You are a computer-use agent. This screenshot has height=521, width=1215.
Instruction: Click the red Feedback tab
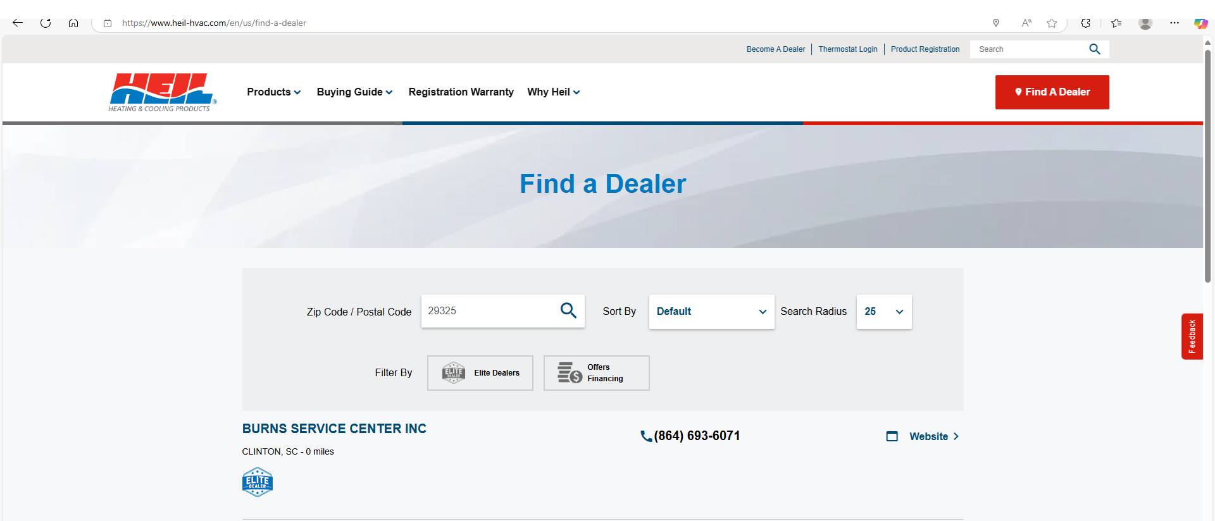coord(1192,336)
